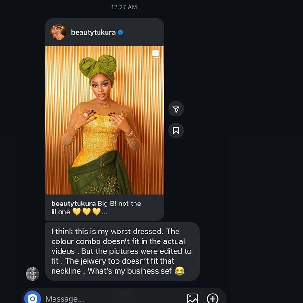The width and height of the screenshot is (303, 303).
Task: Open the photo gallery picker icon
Action: [193, 298]
